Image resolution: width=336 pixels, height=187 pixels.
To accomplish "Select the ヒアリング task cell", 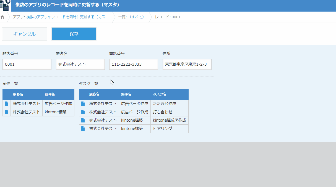I will (170, 129).
